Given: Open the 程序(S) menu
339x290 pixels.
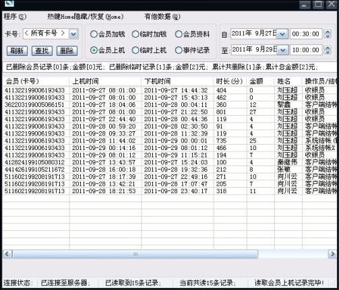Looking at the screenshot, I should click(x=15, y=17).
